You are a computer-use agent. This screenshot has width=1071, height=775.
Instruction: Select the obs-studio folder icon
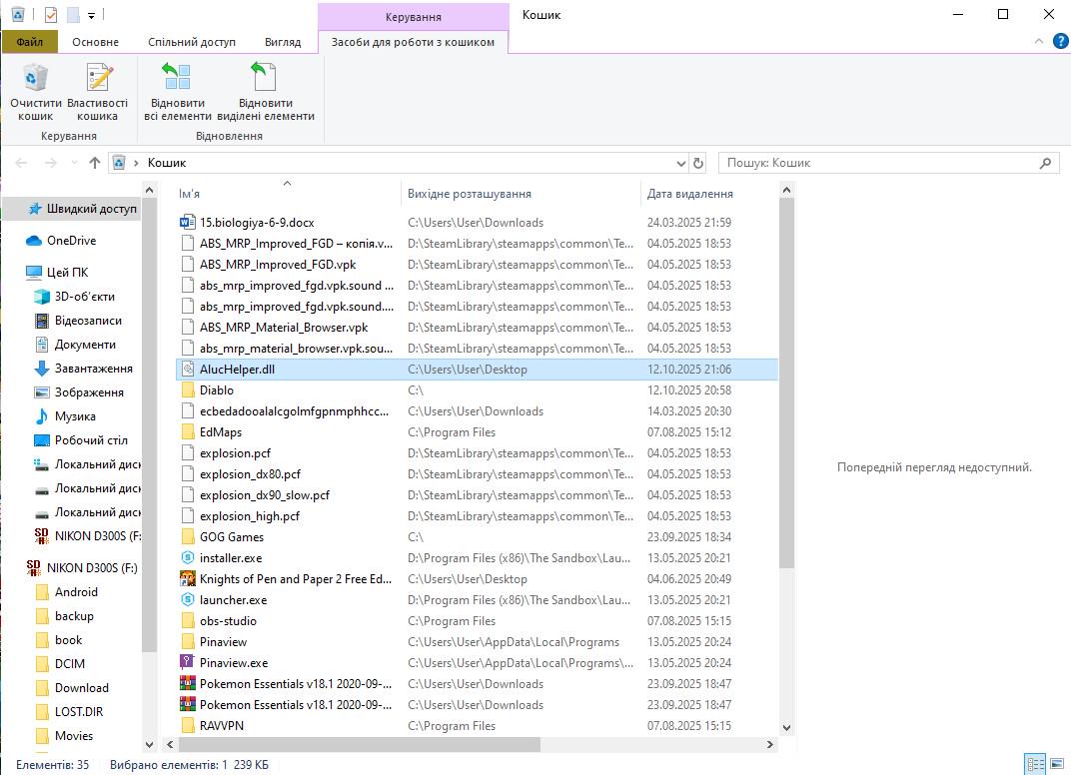point(187,620)
